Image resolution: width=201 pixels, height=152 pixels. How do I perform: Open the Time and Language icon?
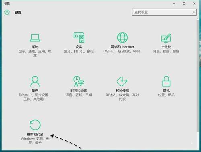tap(79, 81)
